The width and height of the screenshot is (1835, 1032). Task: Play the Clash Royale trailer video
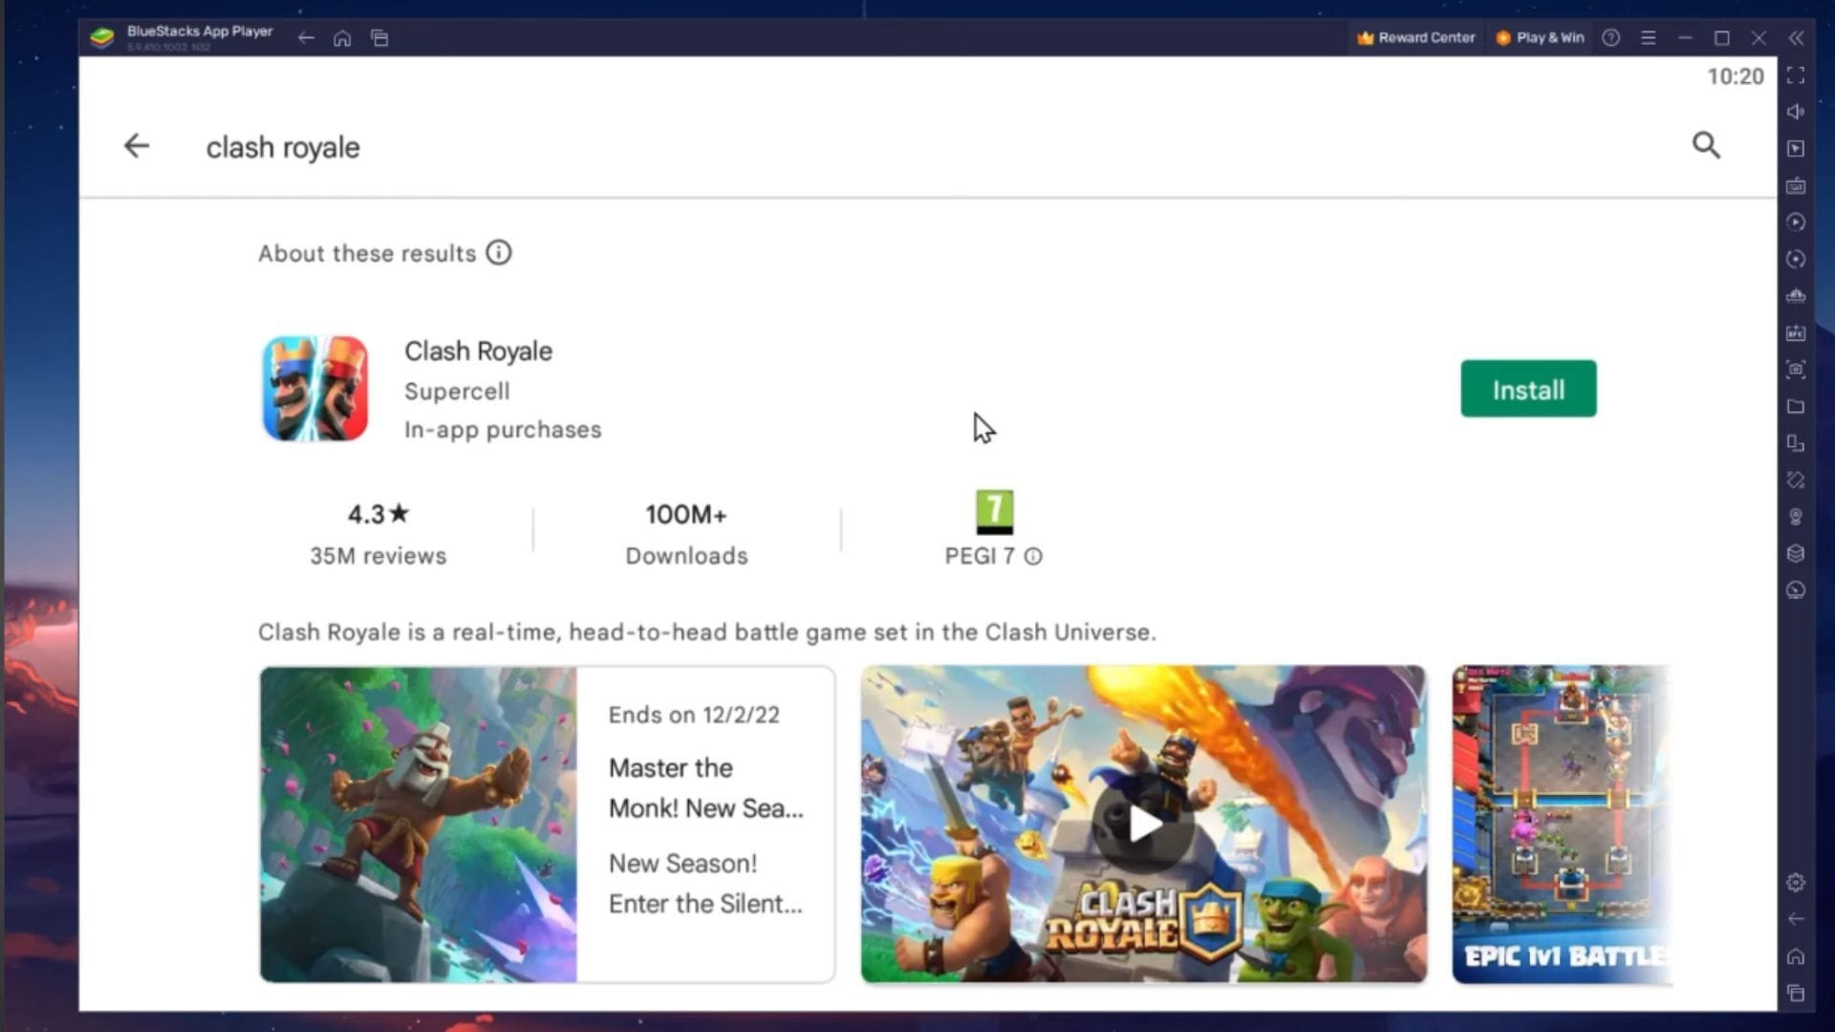[1142, 825]
